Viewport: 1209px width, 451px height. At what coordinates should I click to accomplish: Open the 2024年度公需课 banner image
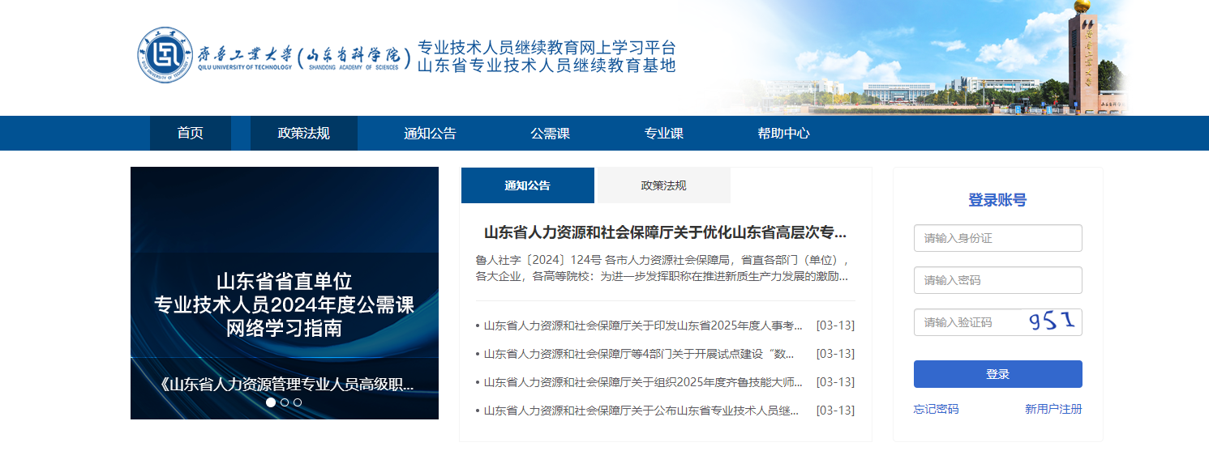click(x=284, y=293)
